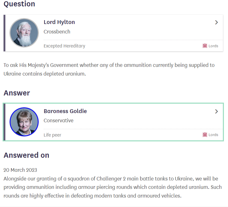Open the Baroness Goldie name link
Screen dimensions: 228x207
coord(65,111)
